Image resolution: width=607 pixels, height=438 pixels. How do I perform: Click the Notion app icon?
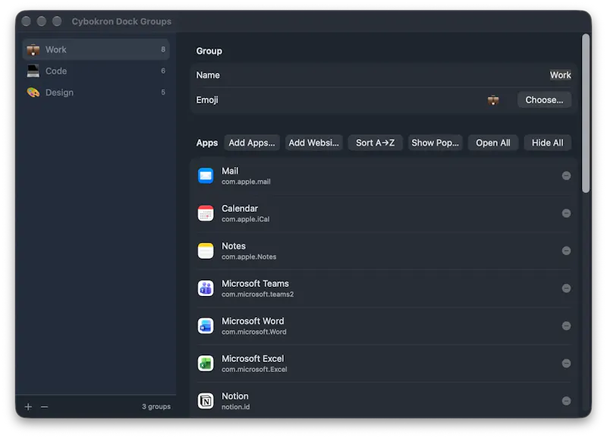pyautogui.click(x=206, y=402)
